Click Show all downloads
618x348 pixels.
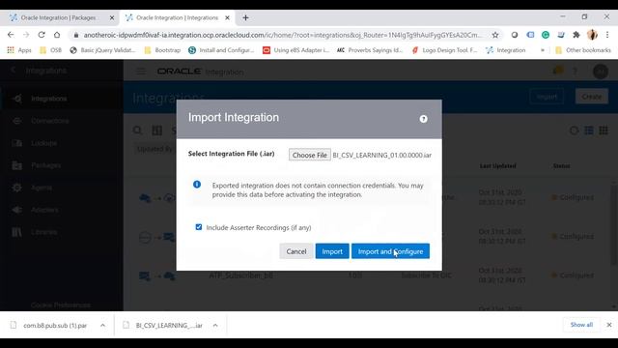tap(581, 325)
